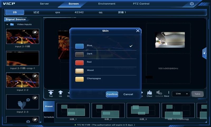Click the window icon on input 2-11 thumbnail
This screenshot has width=211, height=127.
coord(35,32)
